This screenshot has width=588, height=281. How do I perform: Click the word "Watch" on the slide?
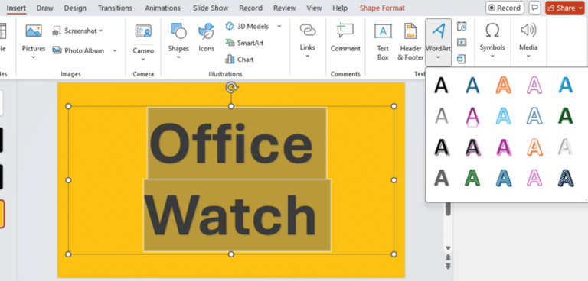(230, 216)
